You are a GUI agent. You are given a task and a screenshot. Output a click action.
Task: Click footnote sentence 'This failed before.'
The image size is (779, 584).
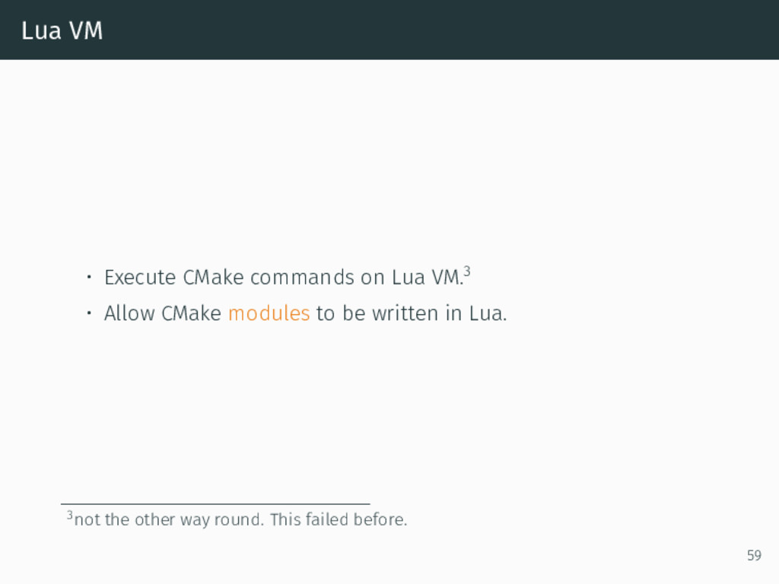click(339, 519)
